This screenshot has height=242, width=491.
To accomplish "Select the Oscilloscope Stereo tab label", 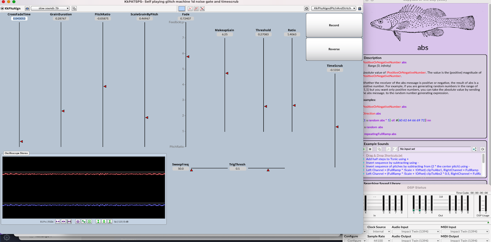I will click(16, 153).
